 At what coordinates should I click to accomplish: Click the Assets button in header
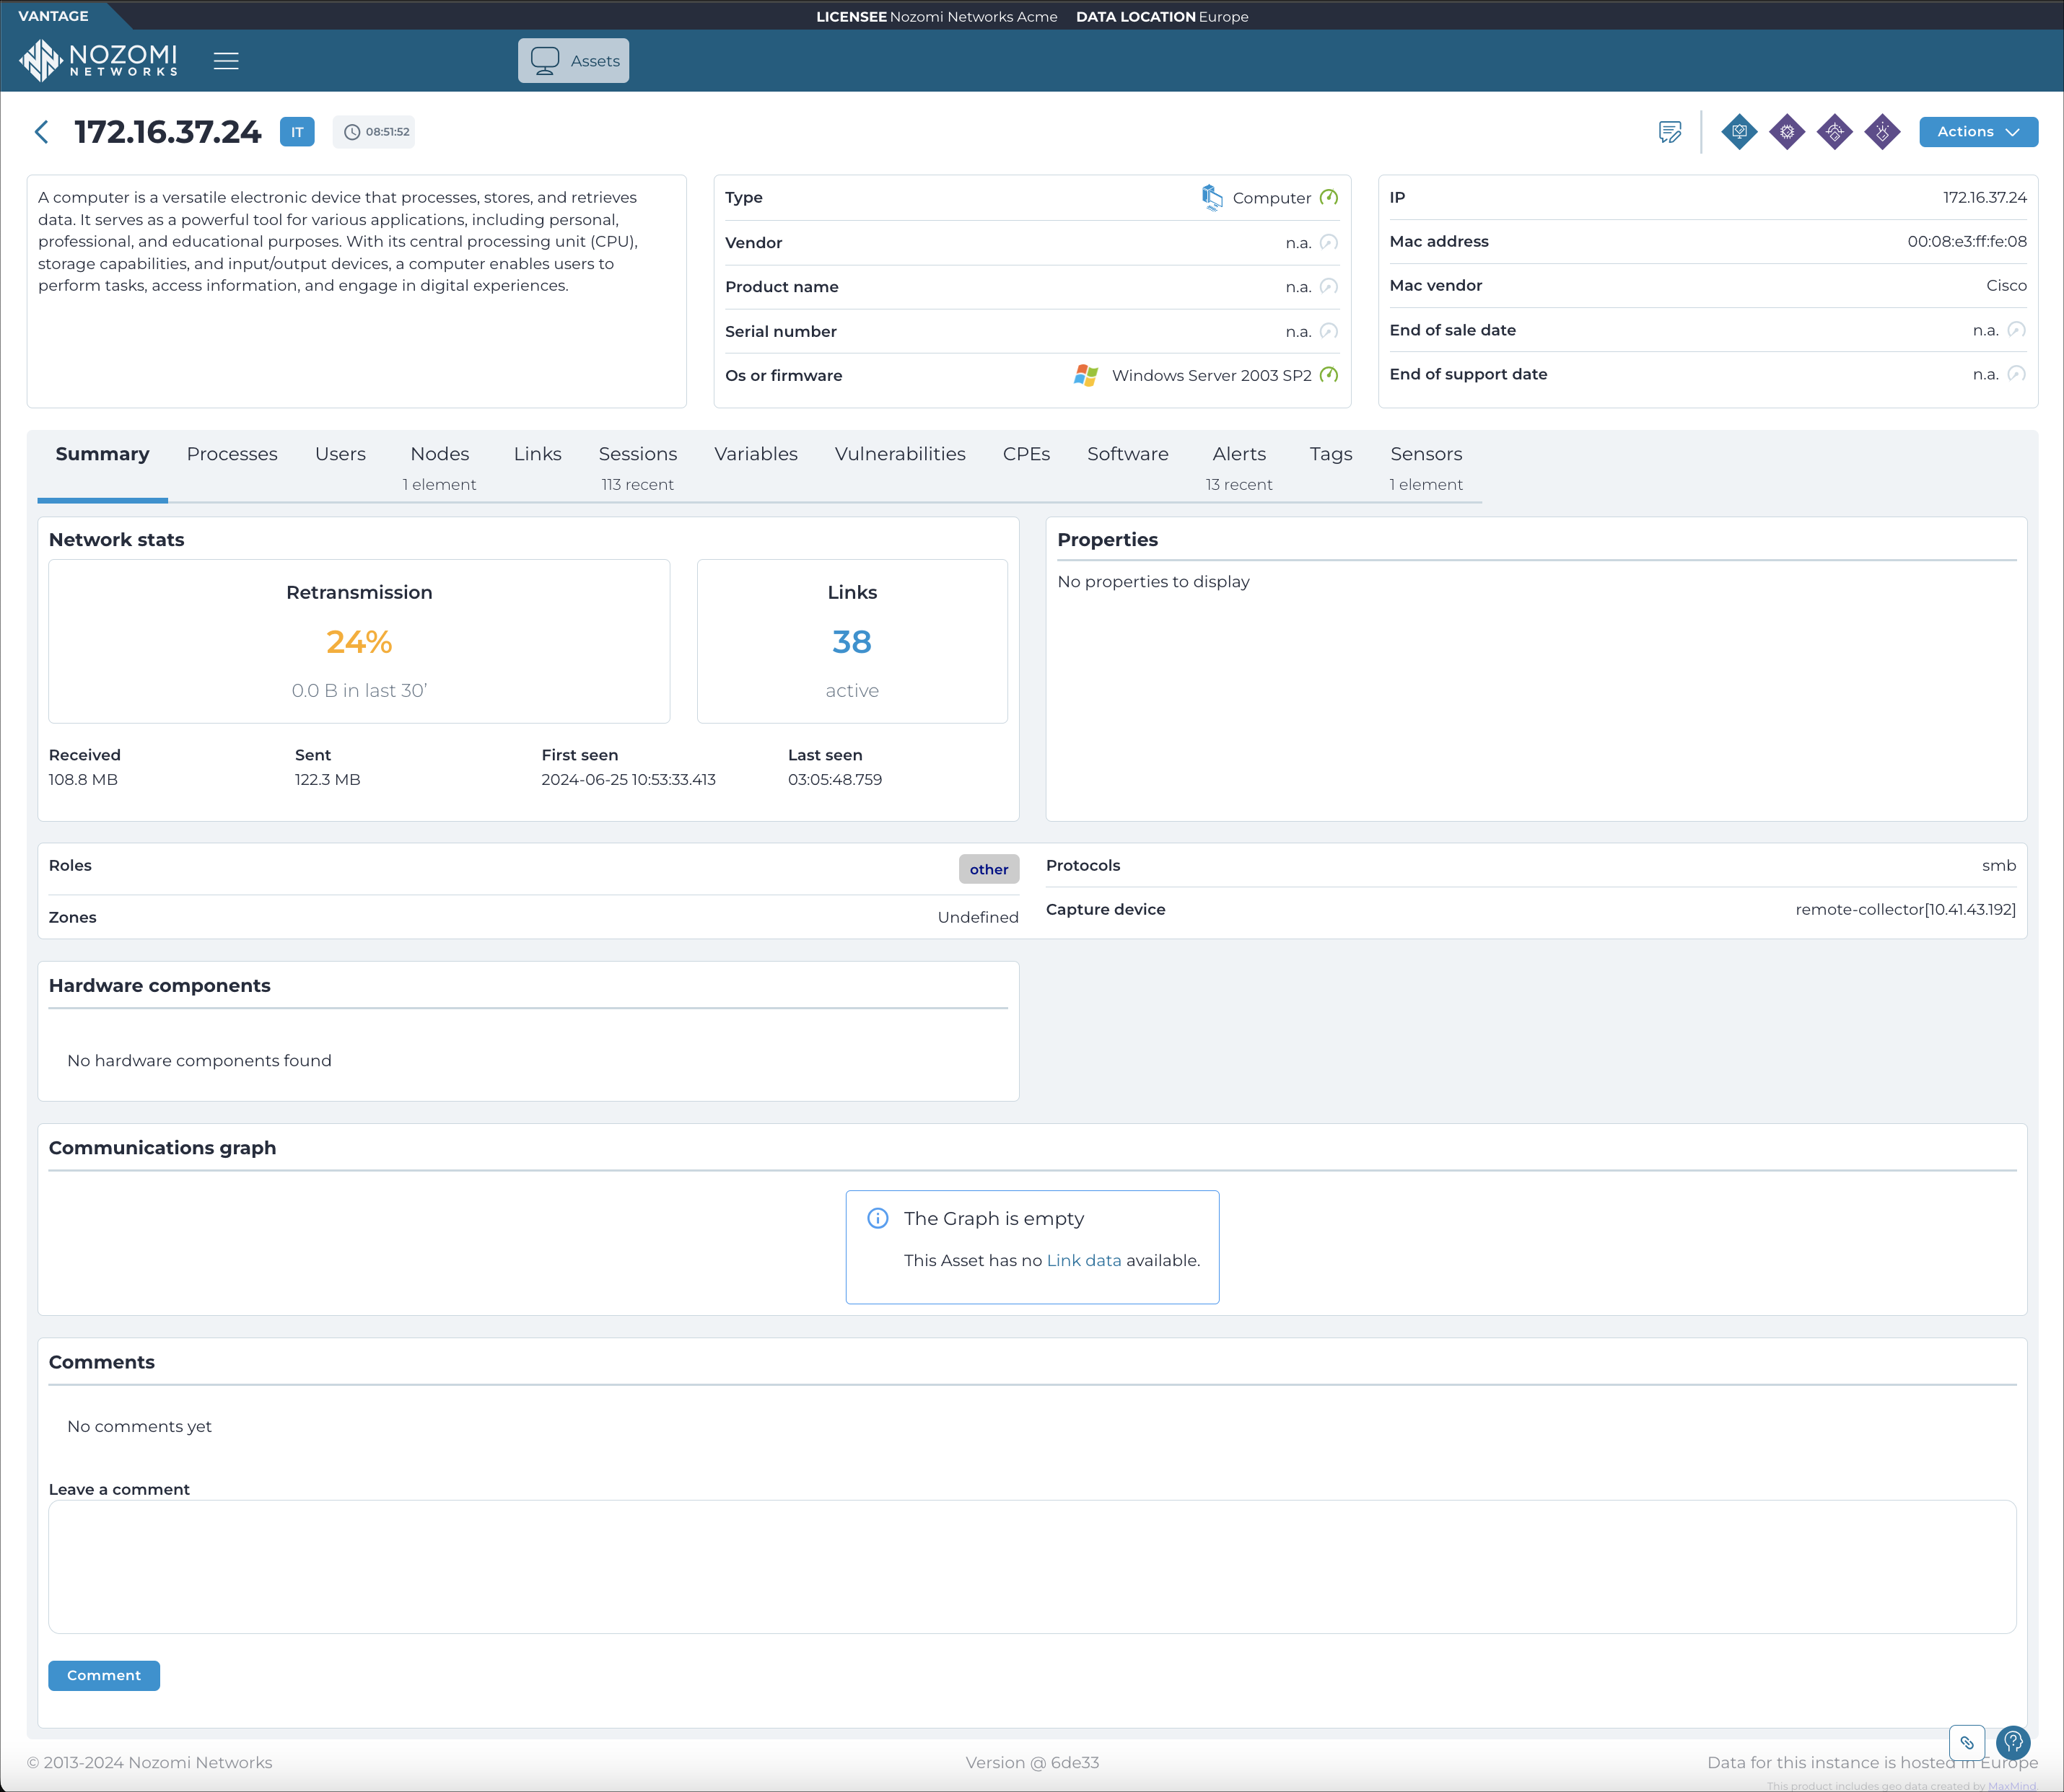coord(573,61)
